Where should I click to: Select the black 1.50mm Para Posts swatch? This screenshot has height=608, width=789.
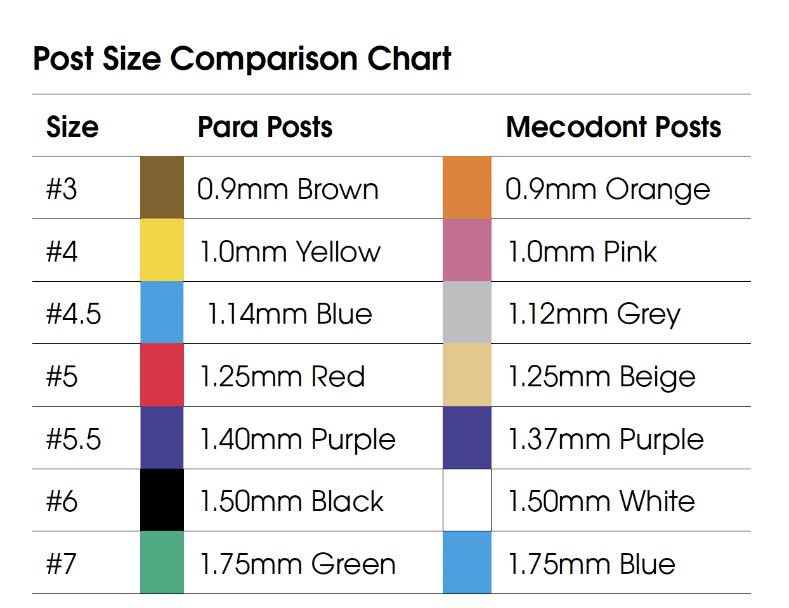point(162,500)
